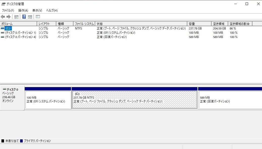Close the Disk Management window
The image size is (262, 149).
pyautogui.click(x=258, y=4)
